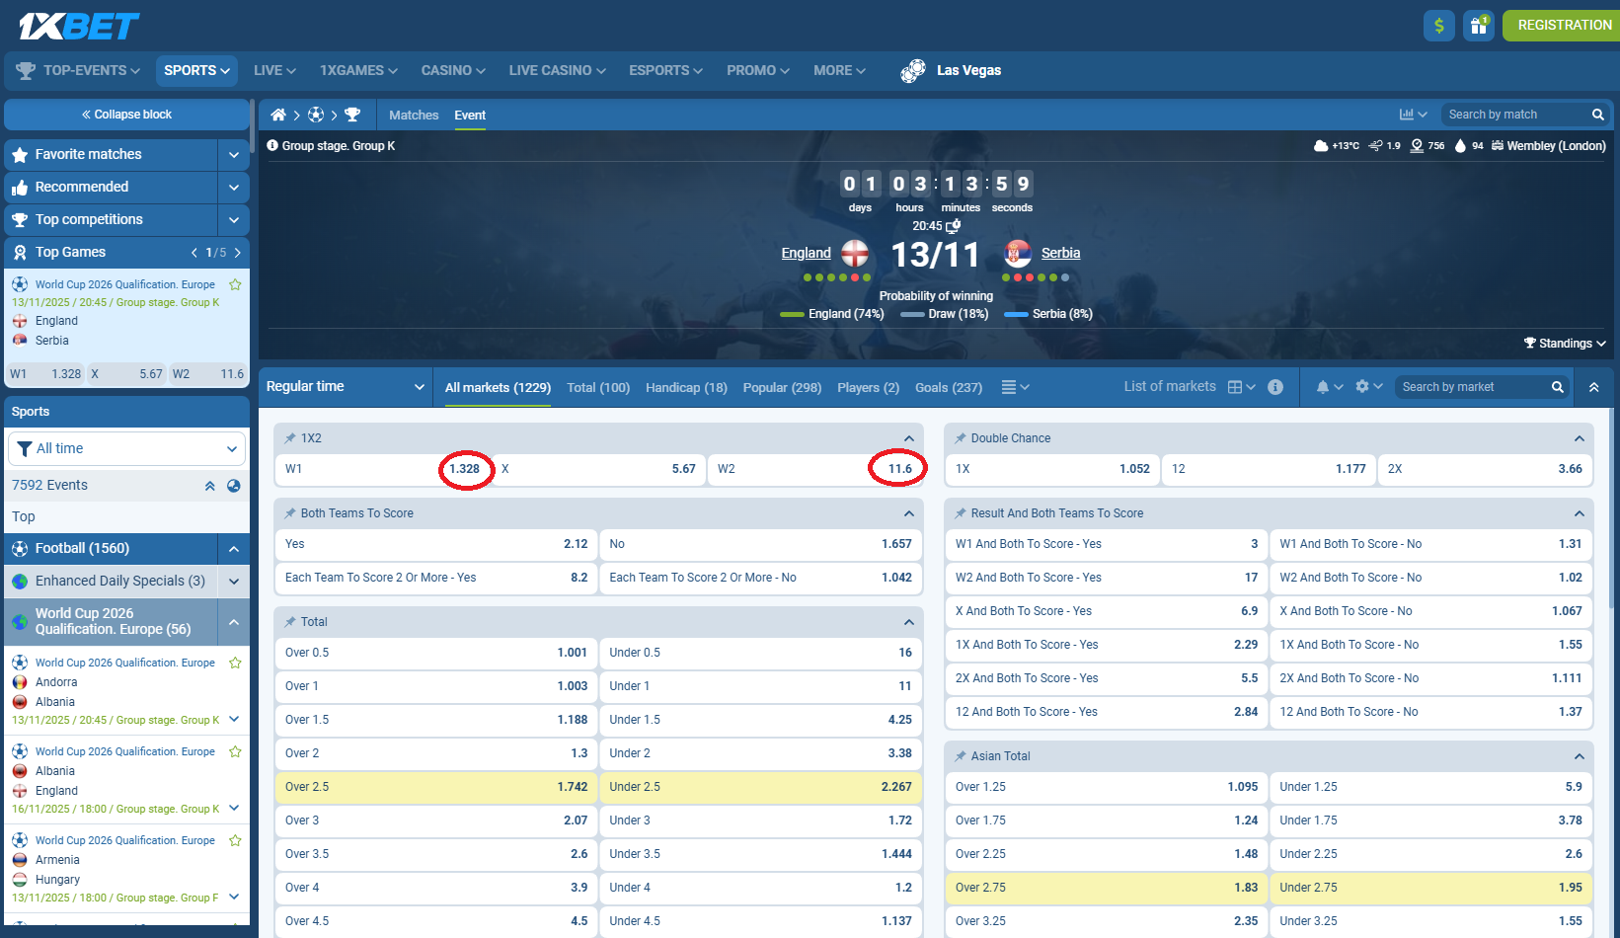Expand the Enhanced Daily Specials section
The image size is (1620, 938).
(234, 581)
